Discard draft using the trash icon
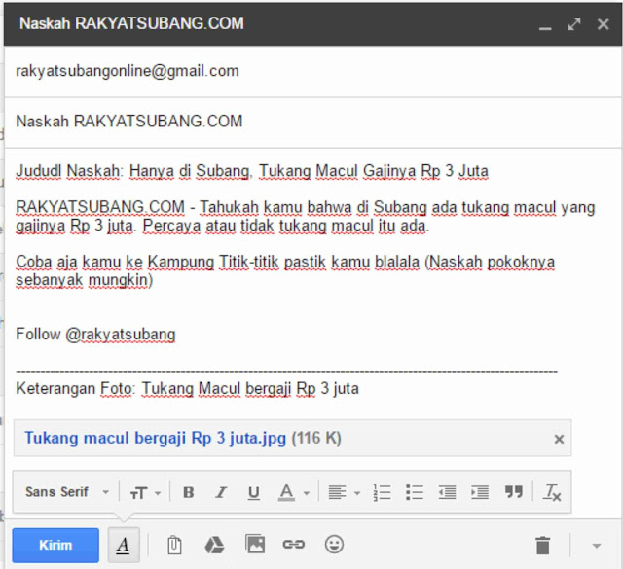 (543, 545)
